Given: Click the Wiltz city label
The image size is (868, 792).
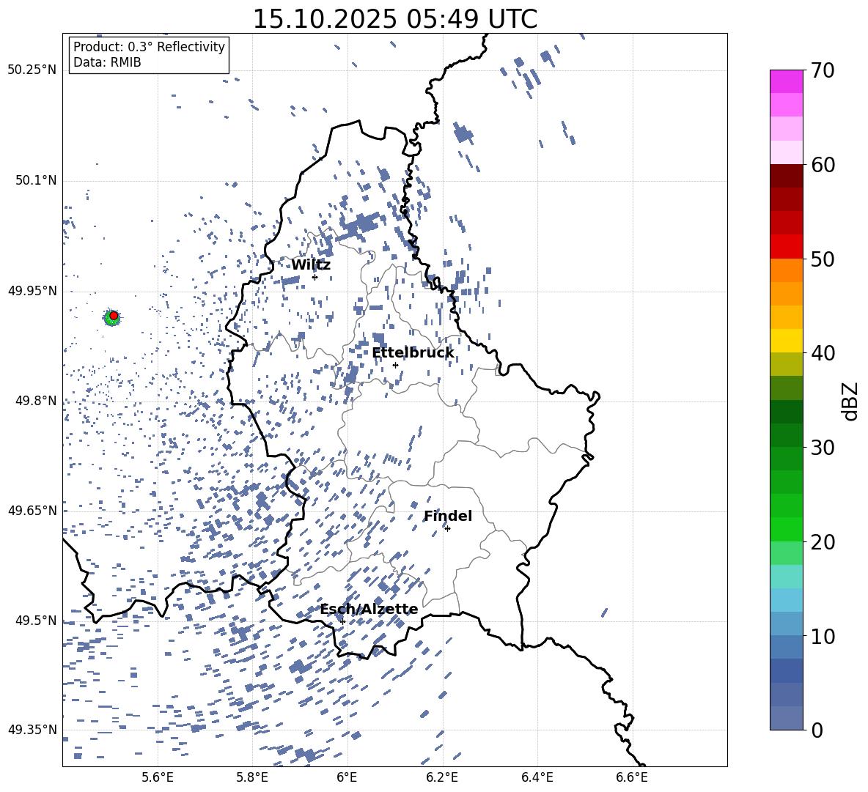Looking at the screenshot, I should click(311, 265).
